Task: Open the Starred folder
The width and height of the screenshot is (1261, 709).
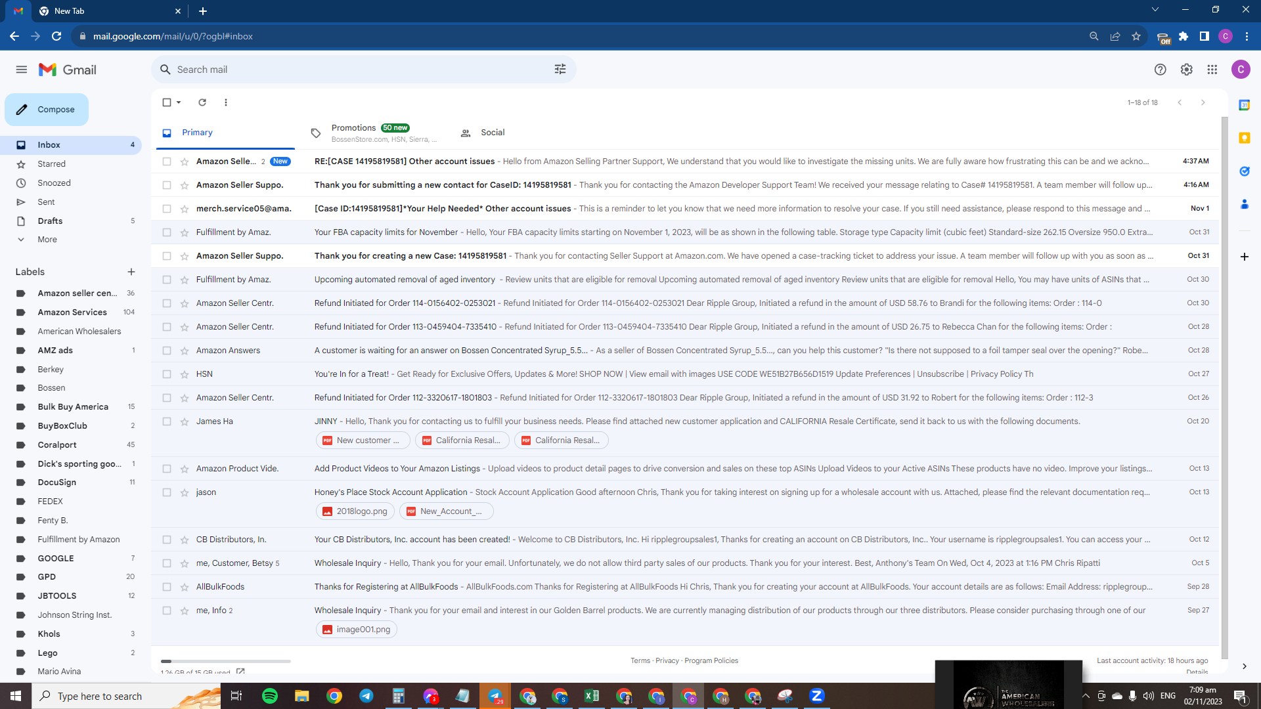Action: (71, 164)
